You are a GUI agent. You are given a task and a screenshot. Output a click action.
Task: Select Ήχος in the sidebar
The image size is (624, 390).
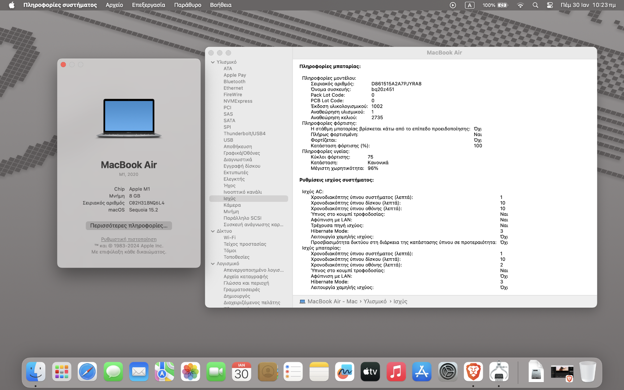229,186
